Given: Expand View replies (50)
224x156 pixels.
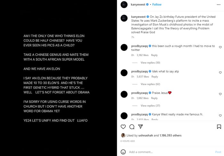Looking at the screenshot, I should pos(150,63).
